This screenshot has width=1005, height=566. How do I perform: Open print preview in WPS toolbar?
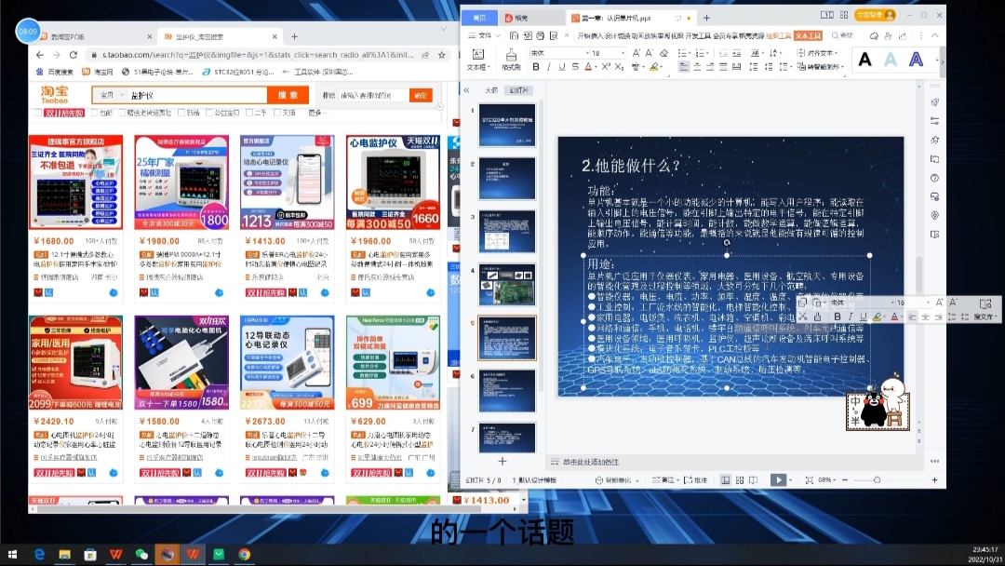554,36
